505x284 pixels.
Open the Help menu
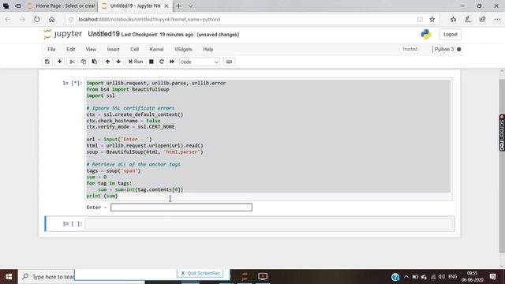click(x=208, y=49)
